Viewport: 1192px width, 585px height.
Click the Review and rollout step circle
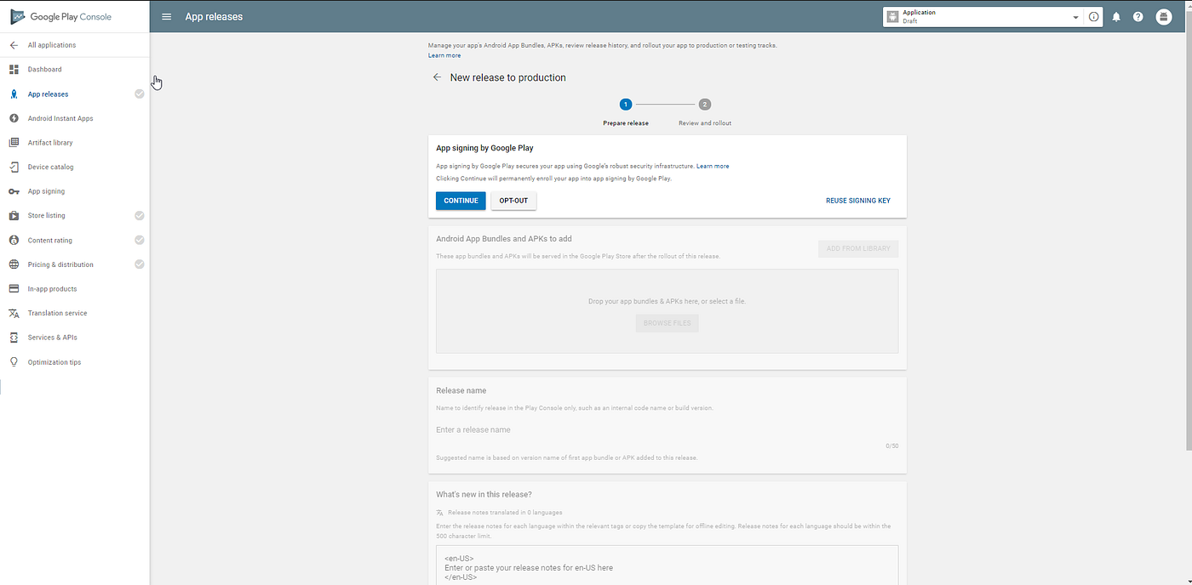coord(705,105)
